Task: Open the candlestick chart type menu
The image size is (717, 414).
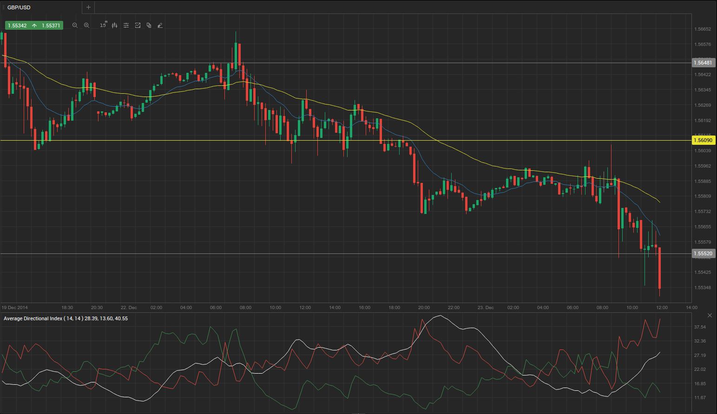Action: pyautogui.click(x=114, y=26)
